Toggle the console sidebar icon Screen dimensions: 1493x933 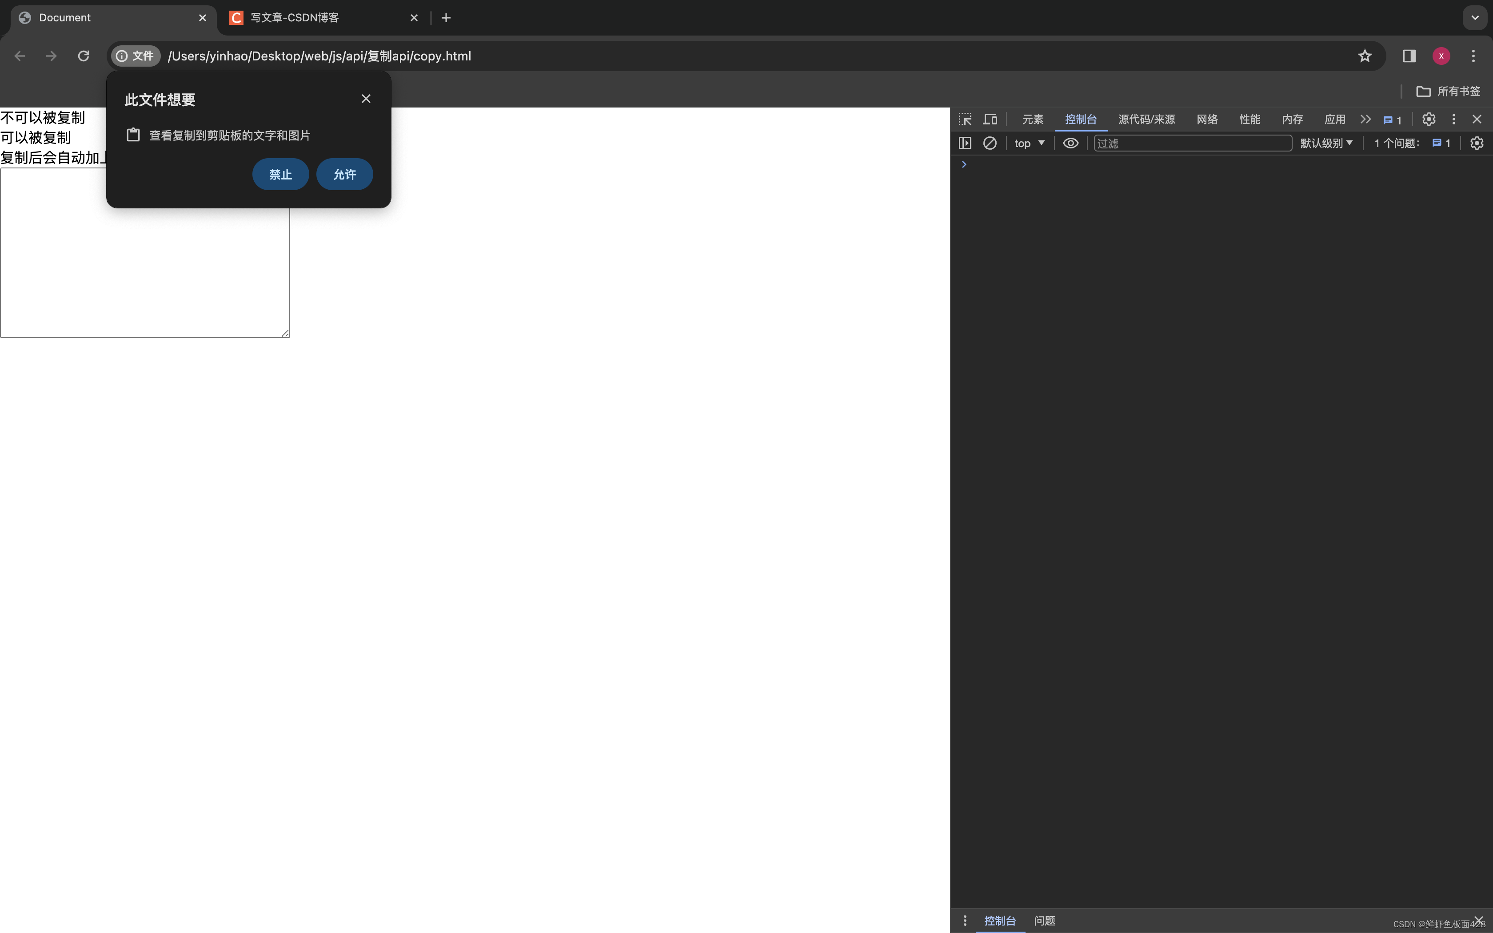(x=965, y=143)
